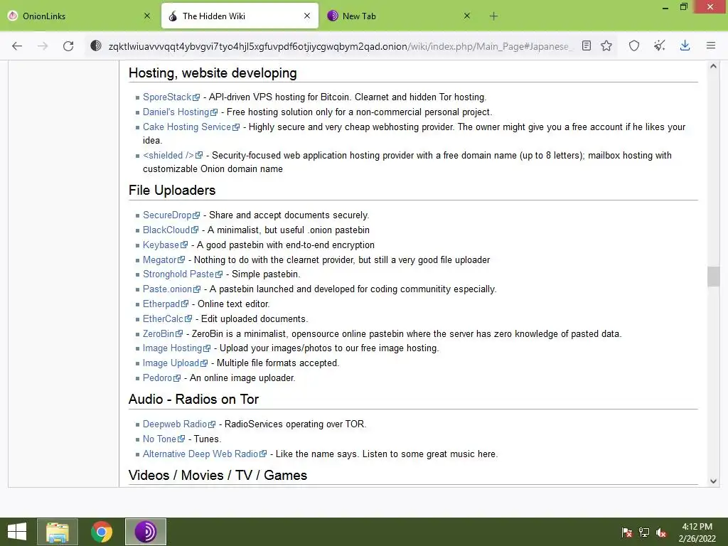
Task: Open the Paste.onion link
Action: pos(171,289)
